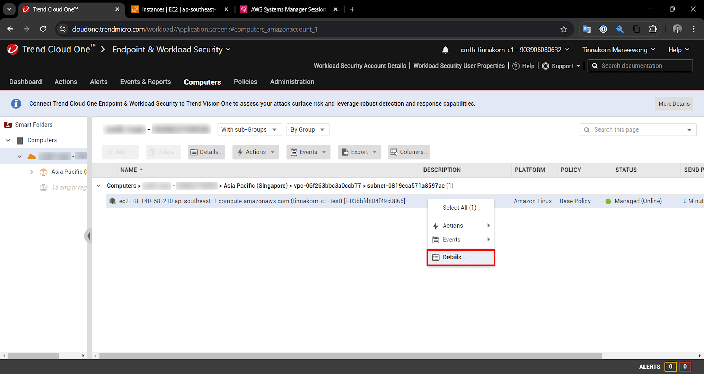Open the Administration tab
This screenshot has height=374, width=704.
292,82
